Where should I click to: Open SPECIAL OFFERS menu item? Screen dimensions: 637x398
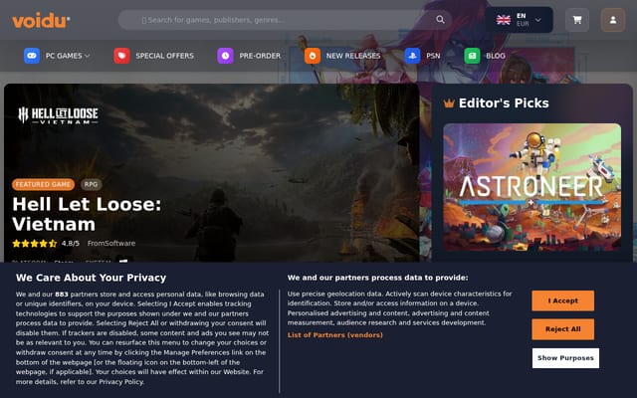[x=164, y=56]
